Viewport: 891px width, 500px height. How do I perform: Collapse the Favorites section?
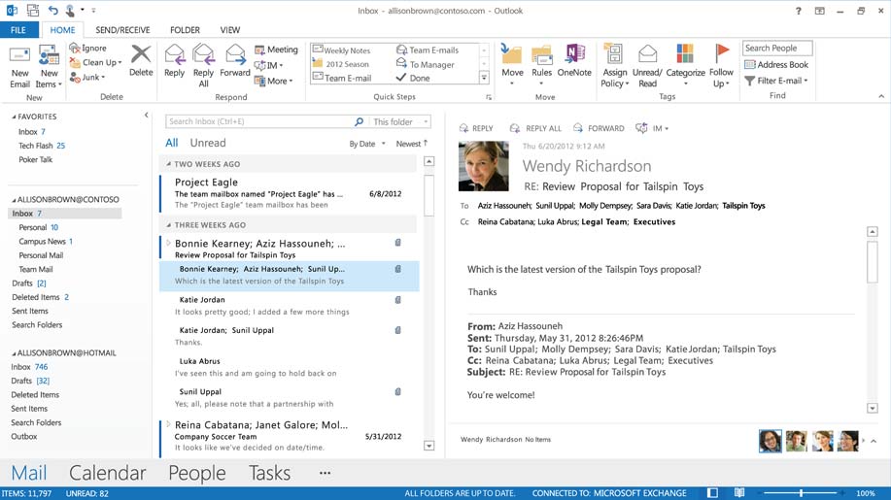click(x=15, y=117)
